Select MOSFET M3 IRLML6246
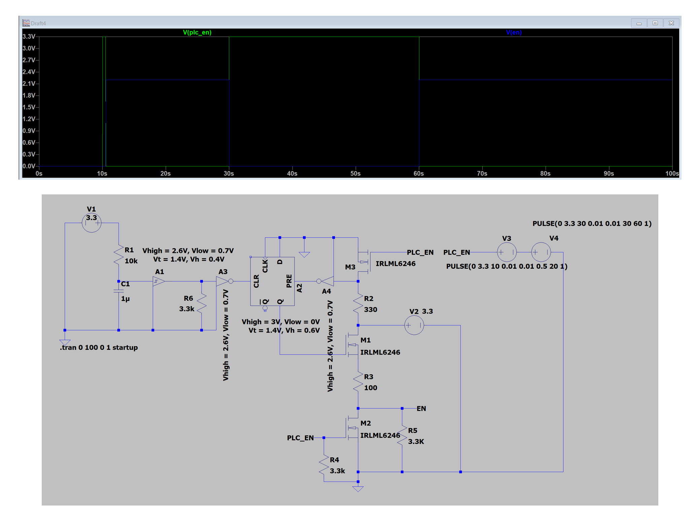Screen dimensions: 694x522 (365, 262)
